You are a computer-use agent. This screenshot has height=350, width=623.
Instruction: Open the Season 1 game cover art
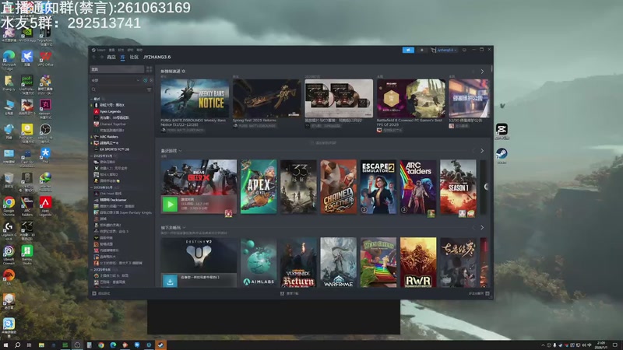point(458,187)
